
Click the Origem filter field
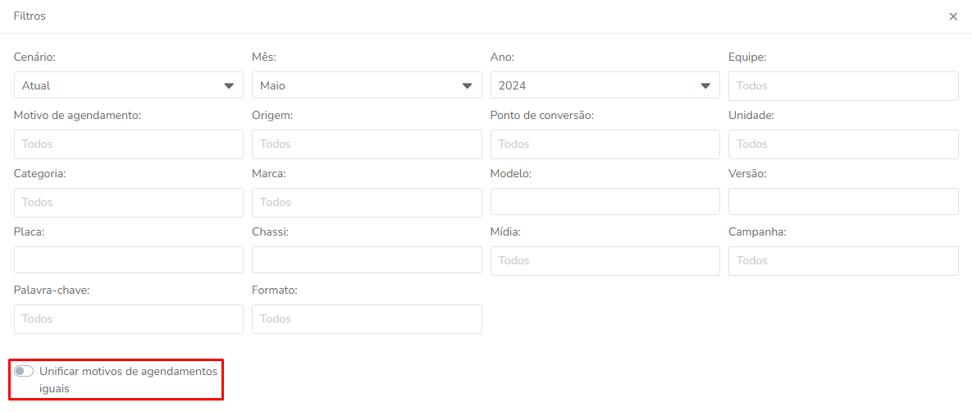[367, 144]
